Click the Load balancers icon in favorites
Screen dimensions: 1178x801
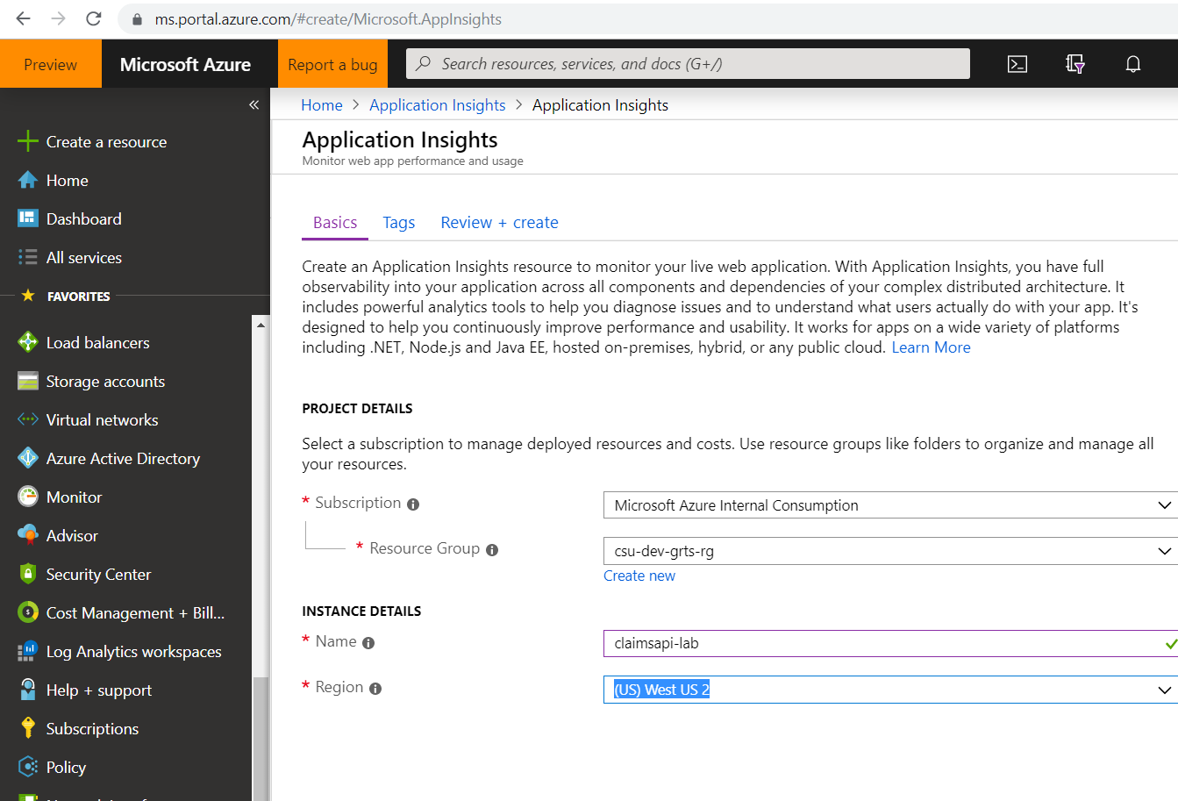[28, 343]
